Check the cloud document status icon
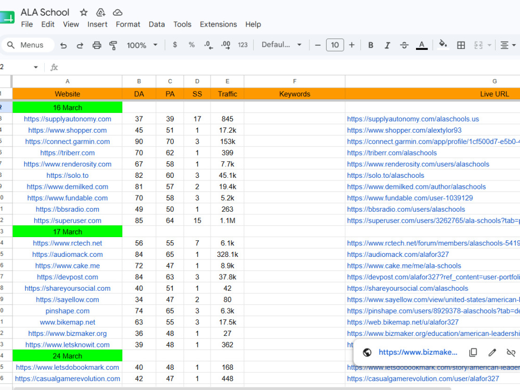Viewport: 520px width, 390px height. click(x=118, y=12)
